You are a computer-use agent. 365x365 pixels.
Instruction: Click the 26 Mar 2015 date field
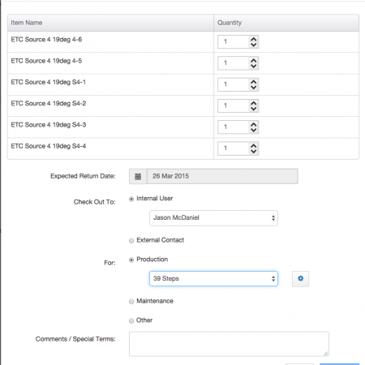pyautogui.click(x=222, y=177)
